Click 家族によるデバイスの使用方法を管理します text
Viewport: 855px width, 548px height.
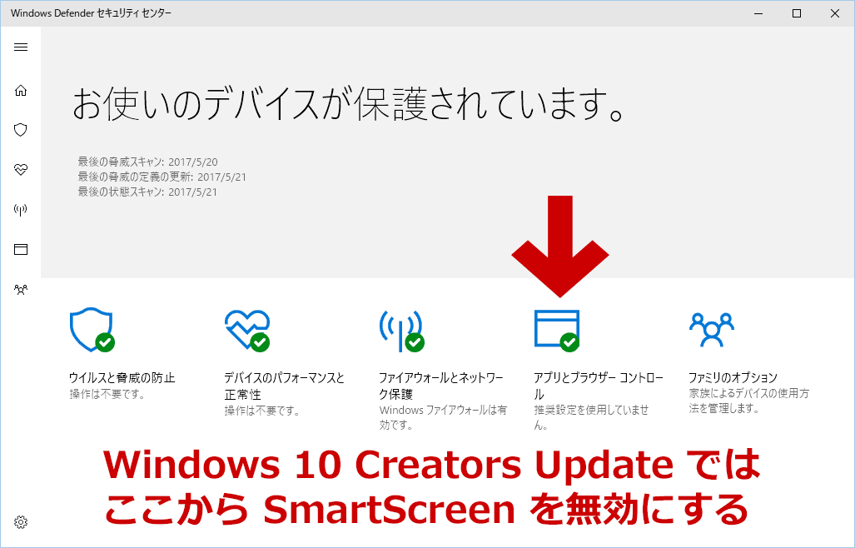point(749,401)
